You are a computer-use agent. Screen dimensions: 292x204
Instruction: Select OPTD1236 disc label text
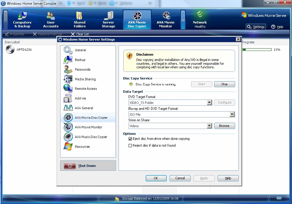(x=24, y=50)
